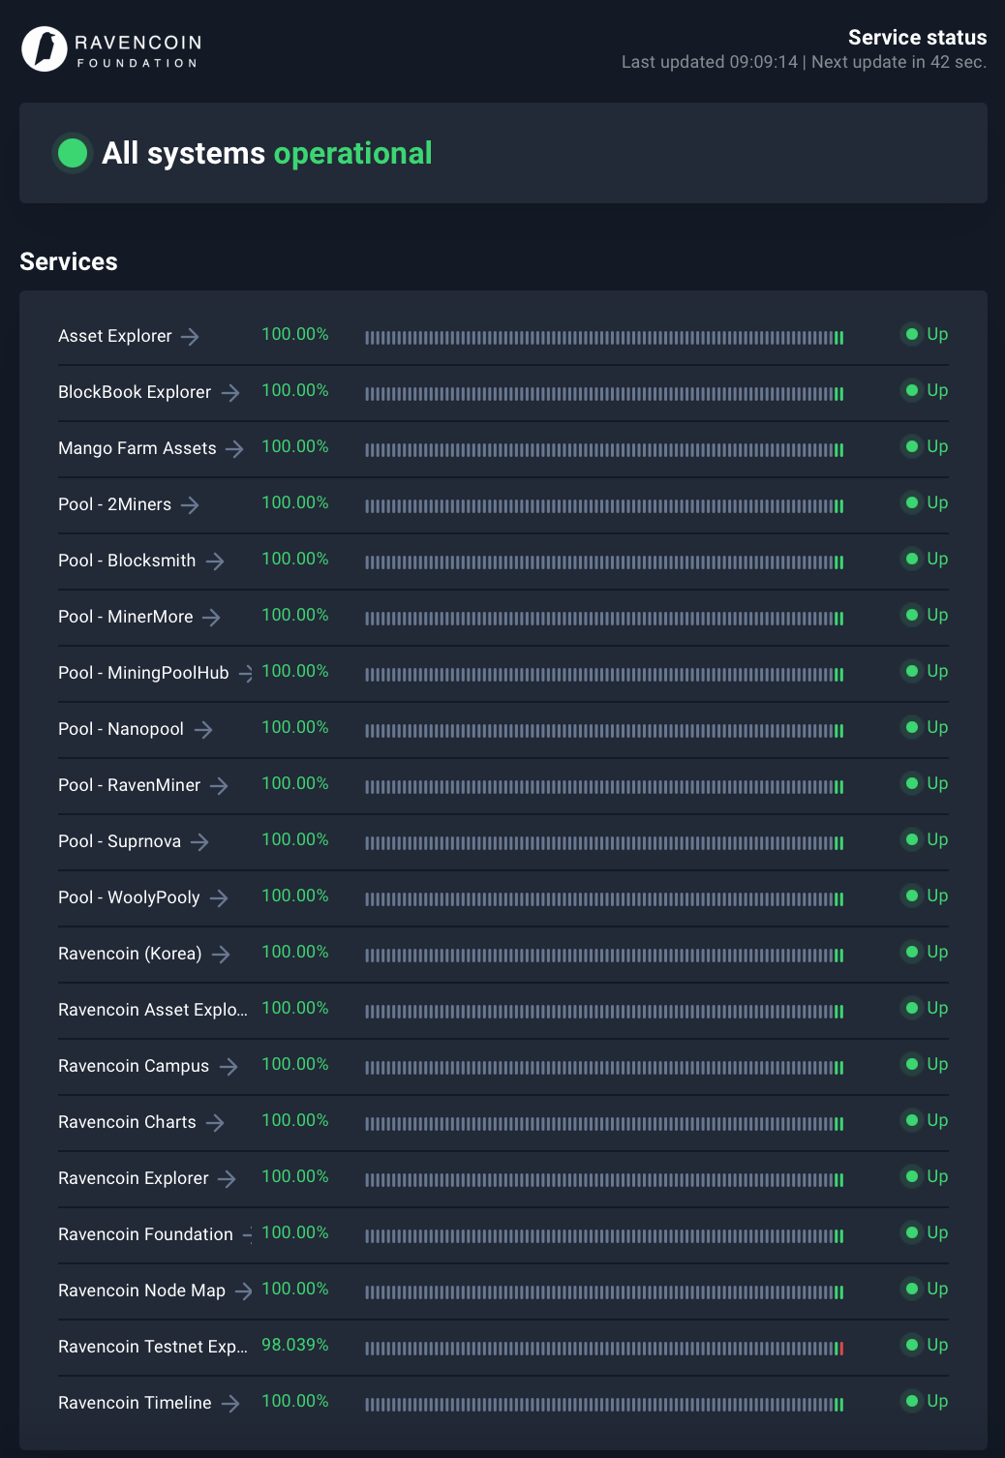Click the Up label for Ravencoin Node Map
This screenshot has height=1458, width=1005.
(937, 1289)
